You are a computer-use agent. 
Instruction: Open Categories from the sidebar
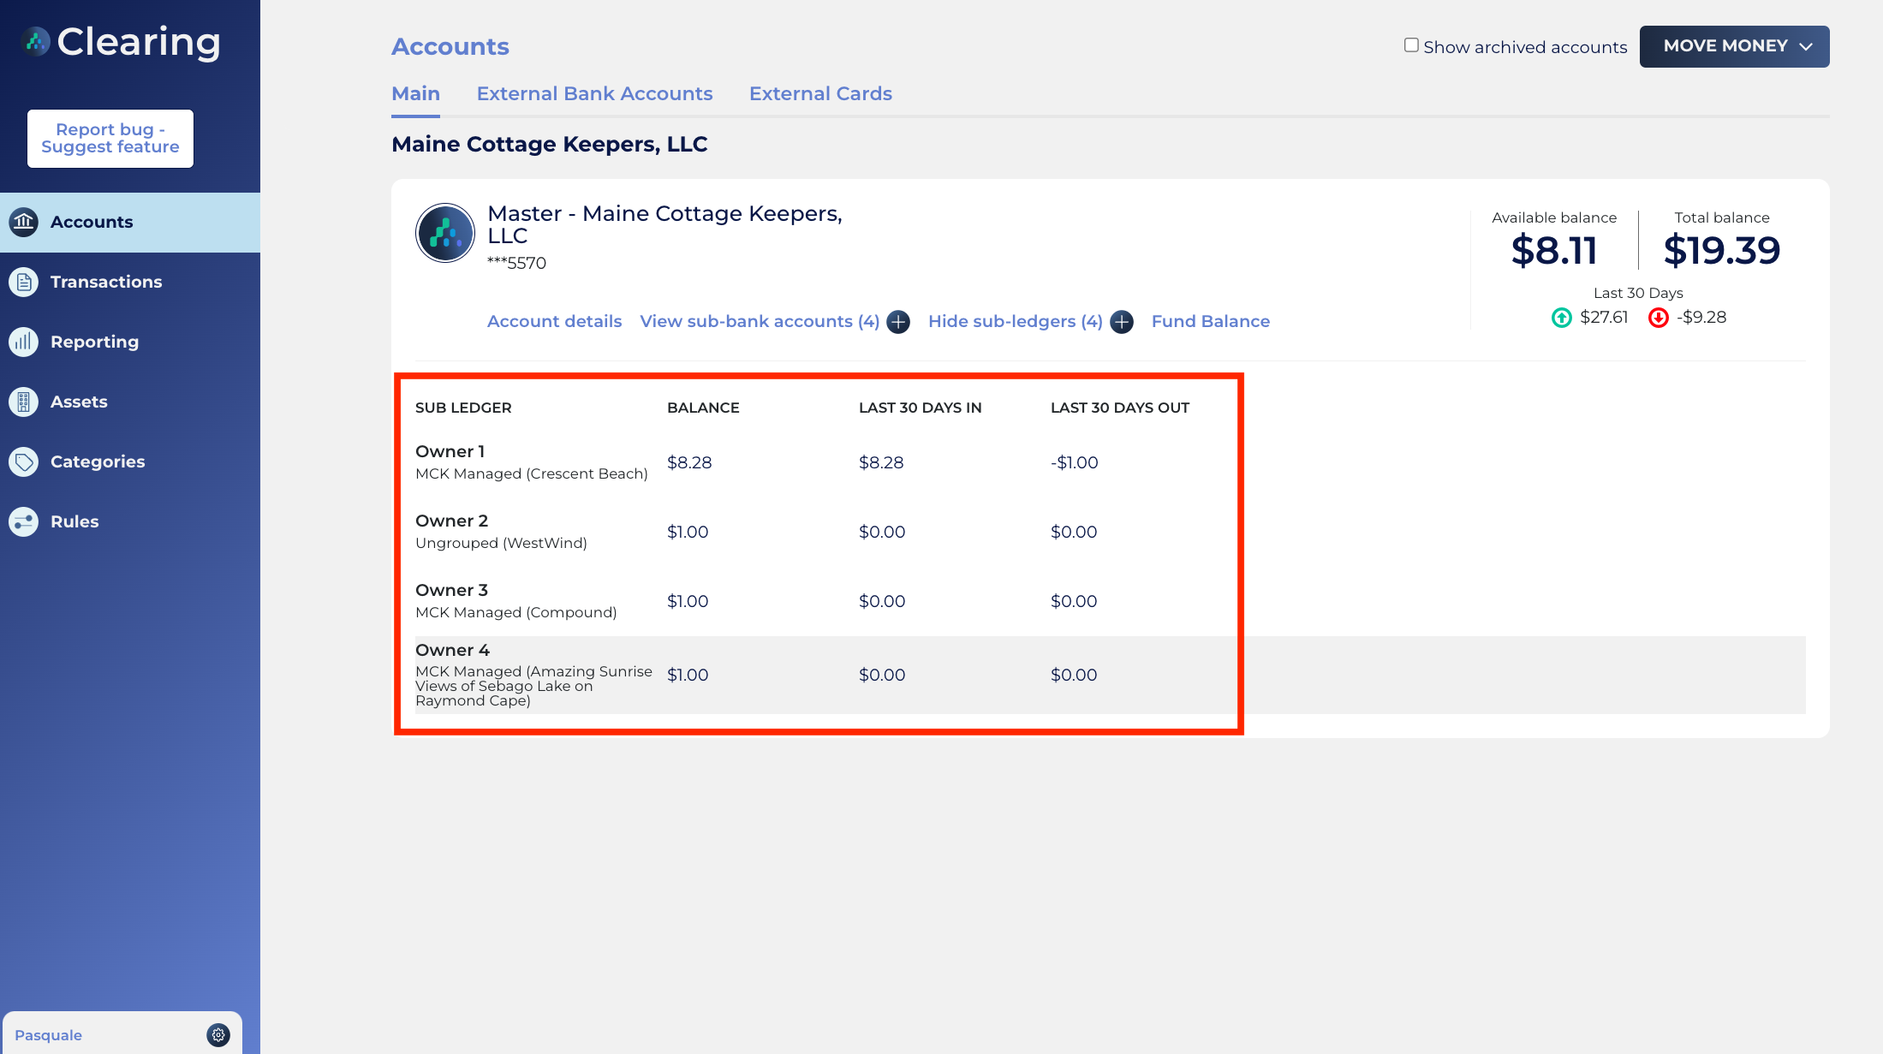point(130,462)
